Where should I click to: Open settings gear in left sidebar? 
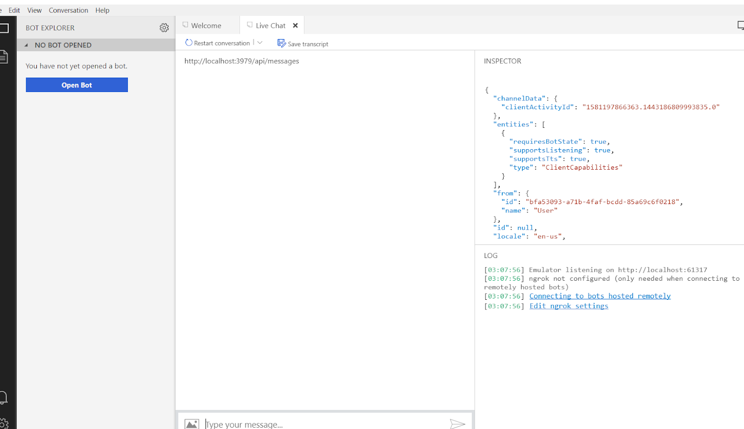coord(4,423)
